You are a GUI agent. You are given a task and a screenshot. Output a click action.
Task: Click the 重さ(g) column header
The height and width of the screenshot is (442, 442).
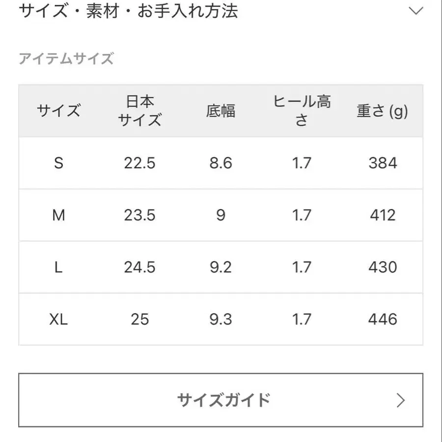382,111
